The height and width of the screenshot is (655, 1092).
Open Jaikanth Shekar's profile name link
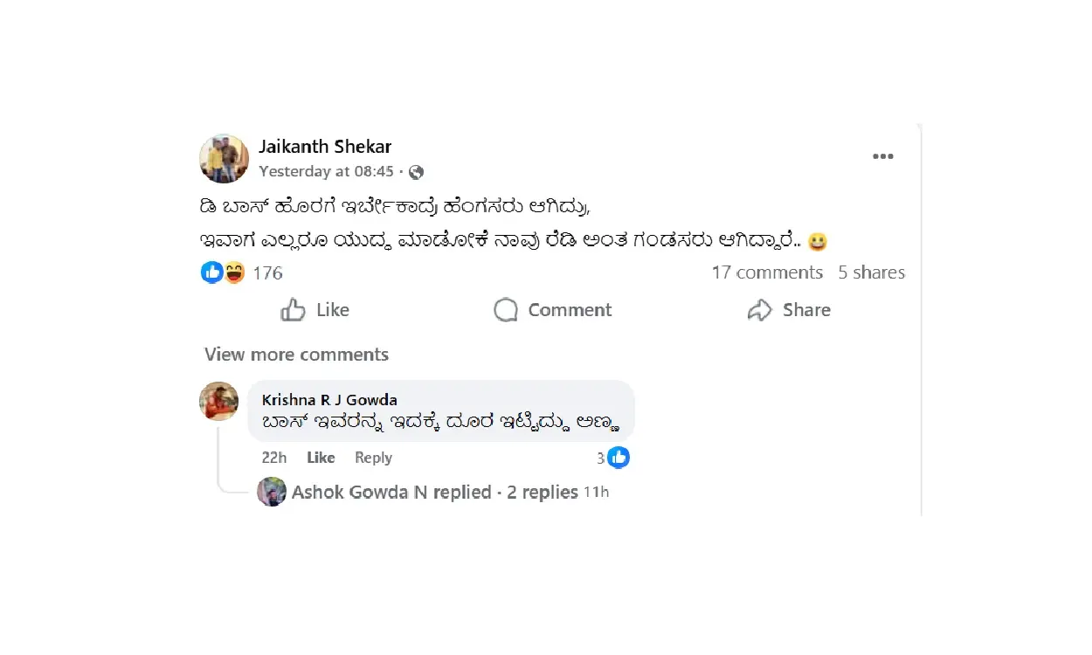click(325, 147)
